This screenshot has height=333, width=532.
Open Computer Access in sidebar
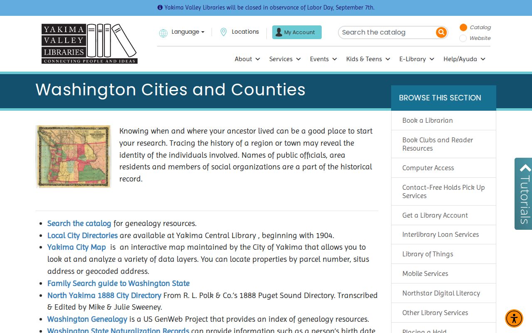[x=443, y=168]
